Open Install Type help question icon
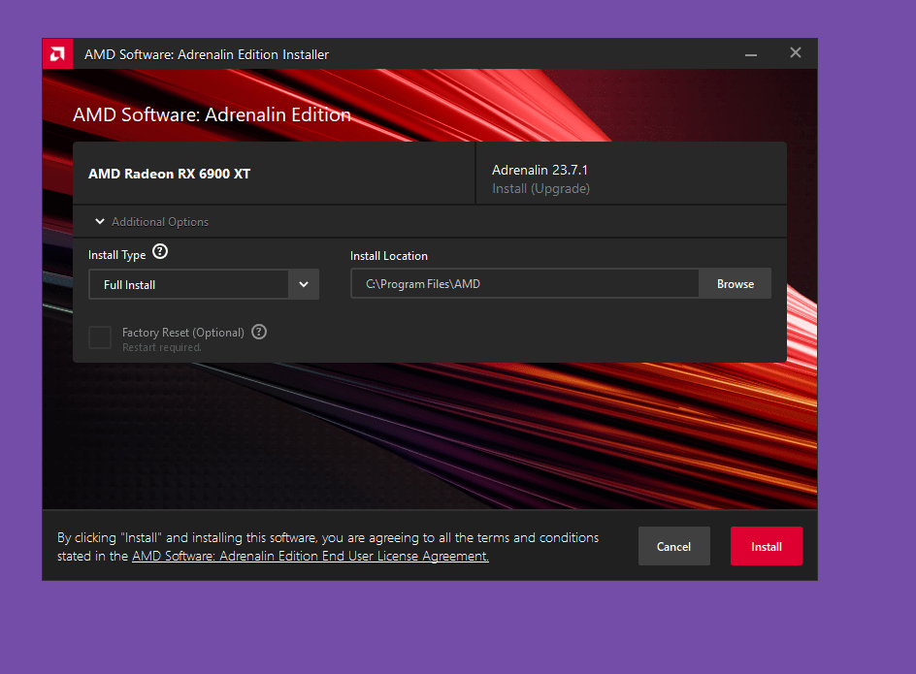The width and height of the screenshot is (916, 674). click(160, 252)
